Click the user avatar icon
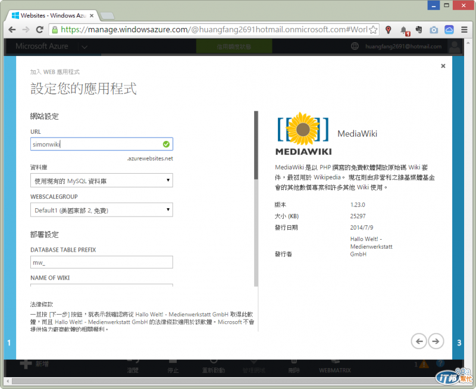The image size is (476, 389). (455, 47)
